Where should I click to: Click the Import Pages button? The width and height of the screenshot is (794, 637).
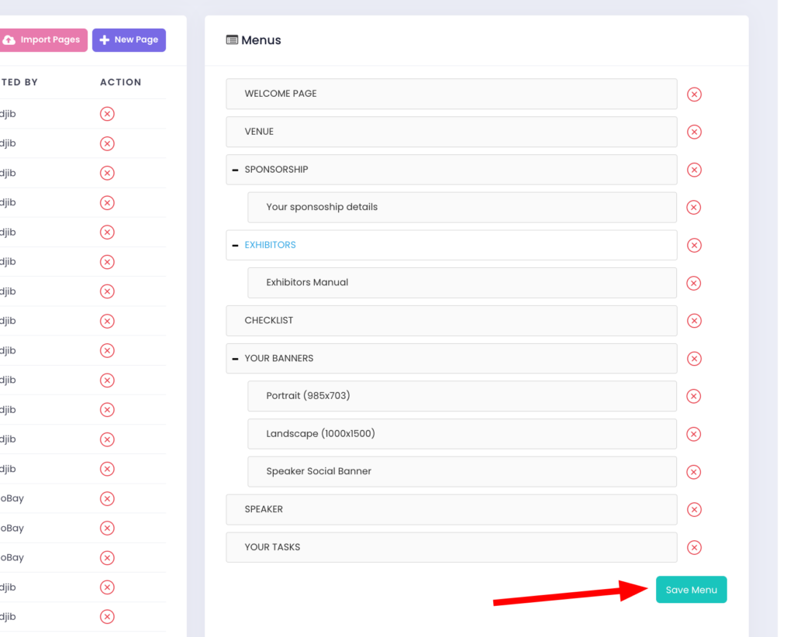pyautogui.click(x=43, y=40)
